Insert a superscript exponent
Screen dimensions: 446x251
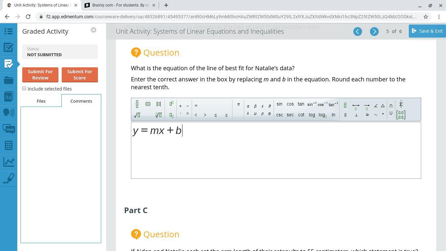(171, 104)
